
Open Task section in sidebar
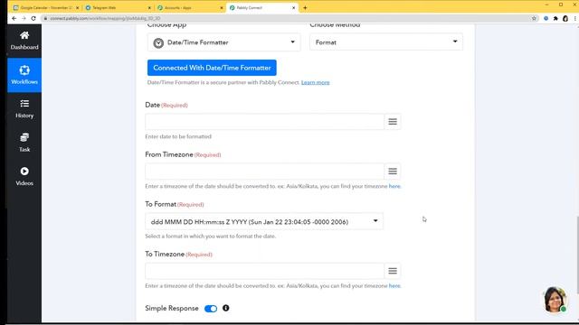click(24, 143)
